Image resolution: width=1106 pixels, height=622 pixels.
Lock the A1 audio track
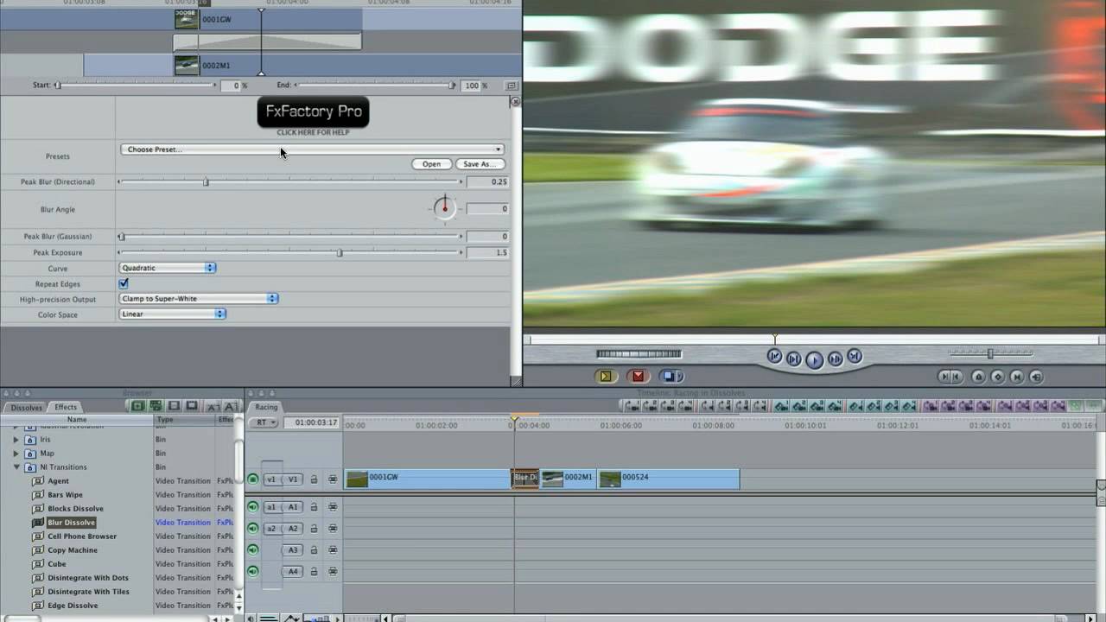[x=314, y=507]
